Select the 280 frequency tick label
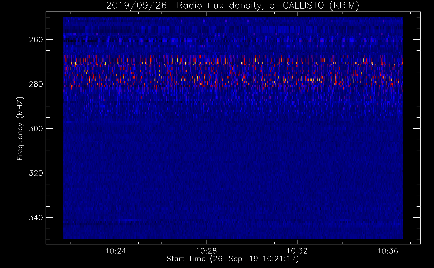The image size is (434, 268). click(x=36, y=84)
